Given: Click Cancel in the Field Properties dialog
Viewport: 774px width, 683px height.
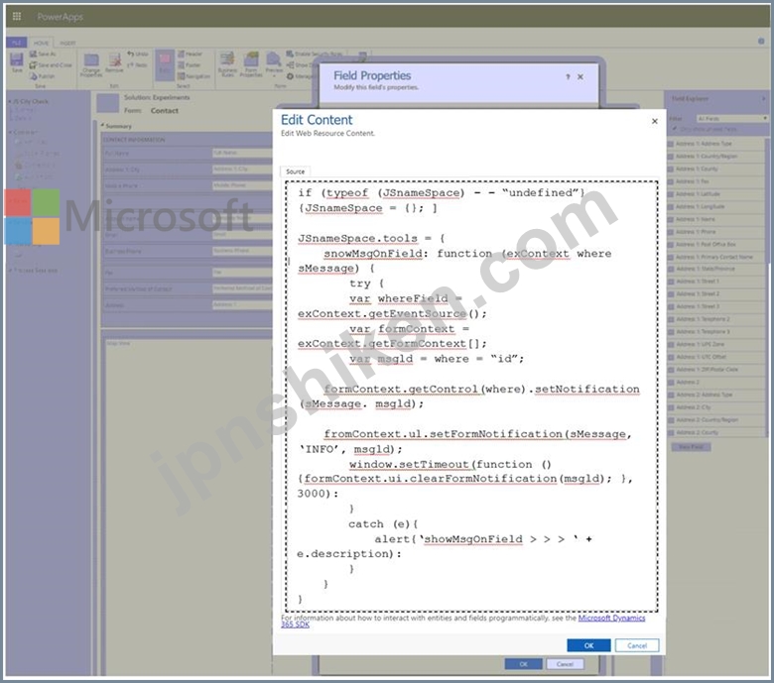Looking at the screenshot, I should pyautogui.click(x=565, y=664).
